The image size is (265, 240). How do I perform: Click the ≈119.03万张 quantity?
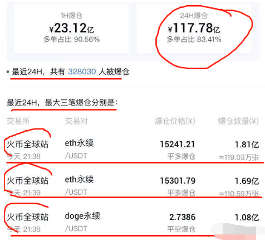click(x=239, y=157)
